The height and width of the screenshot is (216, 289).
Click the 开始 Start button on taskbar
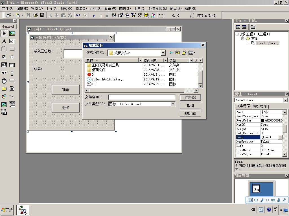pyautogui.click(x=7, y=210)
